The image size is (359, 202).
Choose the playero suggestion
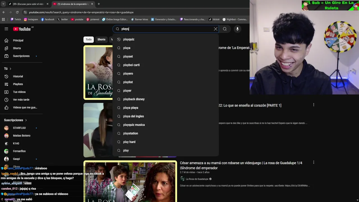point(165,74)
